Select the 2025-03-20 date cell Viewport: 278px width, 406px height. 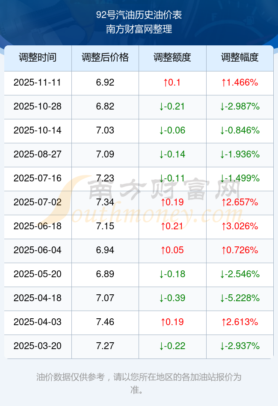click(x=38, y=346)
